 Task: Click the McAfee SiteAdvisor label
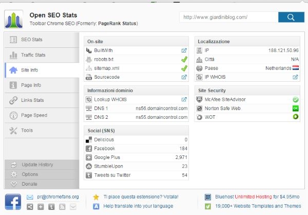225,99
